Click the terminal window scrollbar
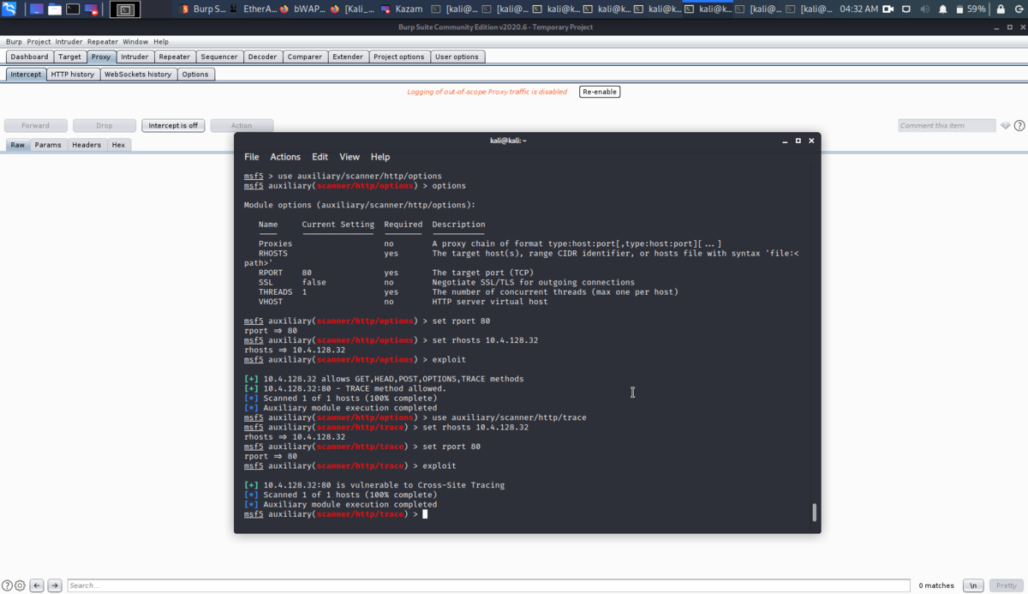The height and width of the screenshot is (594, 1028). (814, 513)
